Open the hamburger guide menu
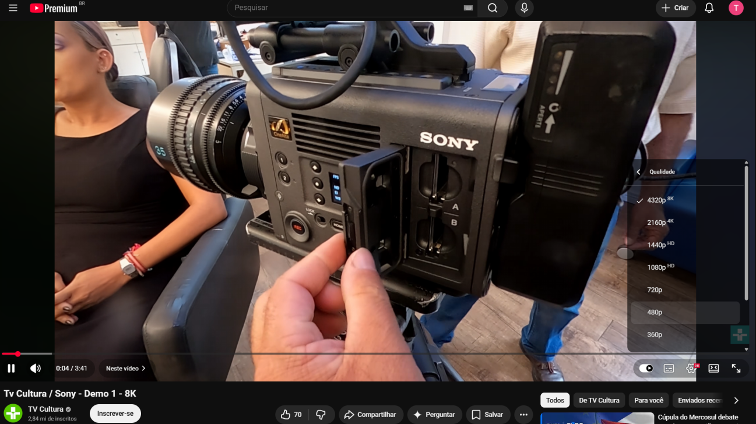 tap(13, 8)
